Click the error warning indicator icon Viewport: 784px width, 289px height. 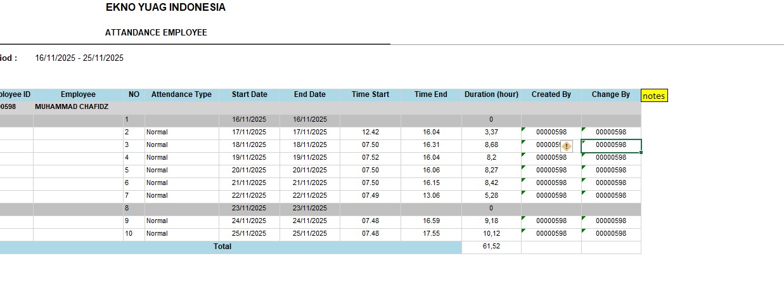(x=567, y=146)
